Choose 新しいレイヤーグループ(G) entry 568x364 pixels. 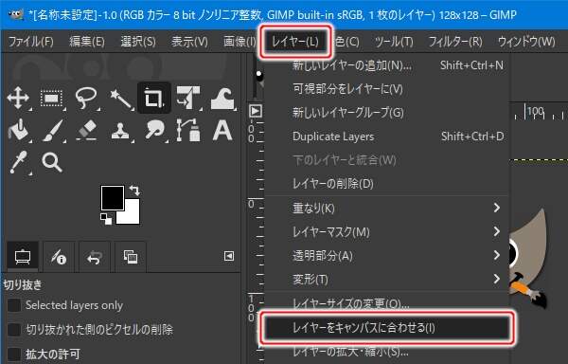[387, 113]
